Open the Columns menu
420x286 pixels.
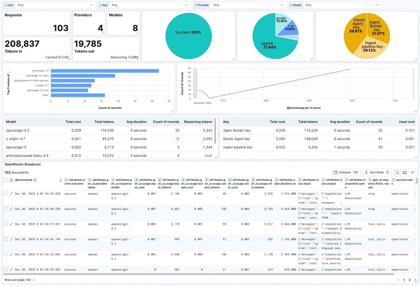click(345, 172)
